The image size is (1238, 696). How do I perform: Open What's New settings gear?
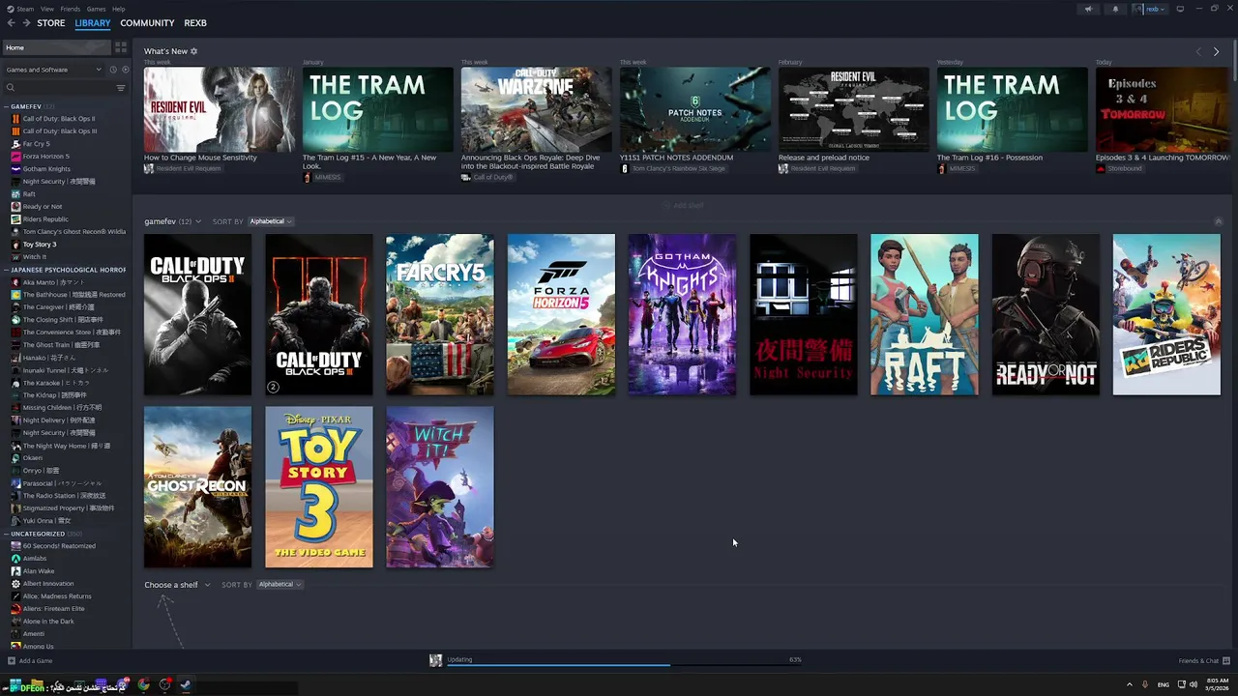[x=193, y=51]
